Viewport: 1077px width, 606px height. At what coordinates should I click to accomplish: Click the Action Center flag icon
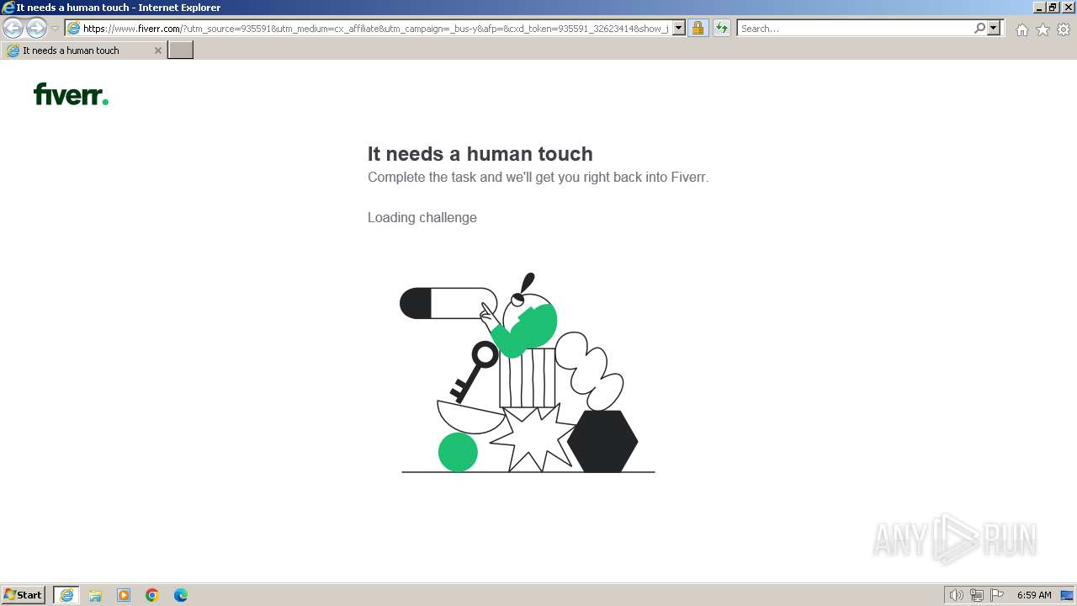[997, 595]
